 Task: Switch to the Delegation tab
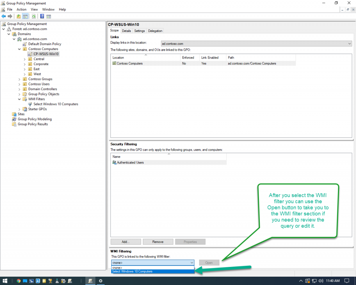[155, 31]
